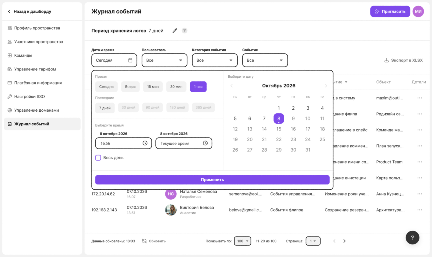Open the 'Событие' filter dropdown
Image resolution: width=432 pixels, height=257 pixels.
pyautogui.click(x=265, y=60)
